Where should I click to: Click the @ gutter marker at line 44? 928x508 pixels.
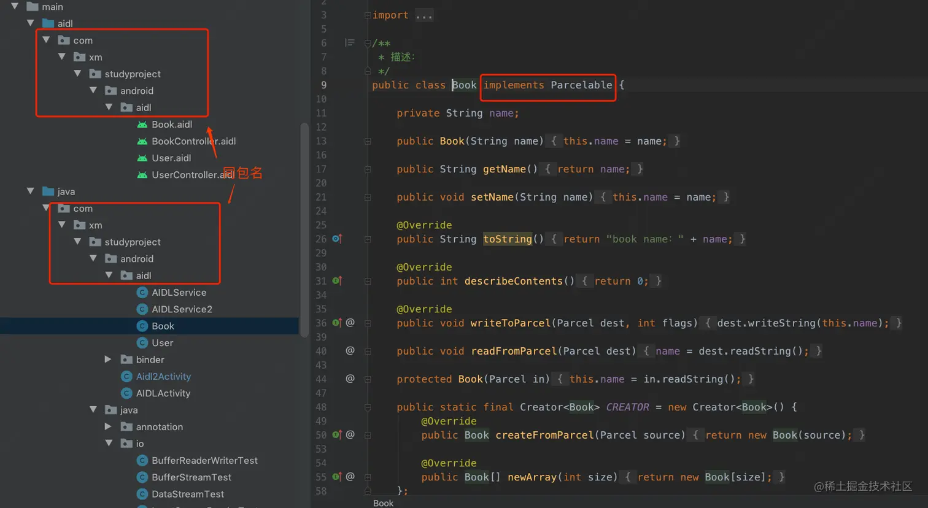tap(350, 379)
